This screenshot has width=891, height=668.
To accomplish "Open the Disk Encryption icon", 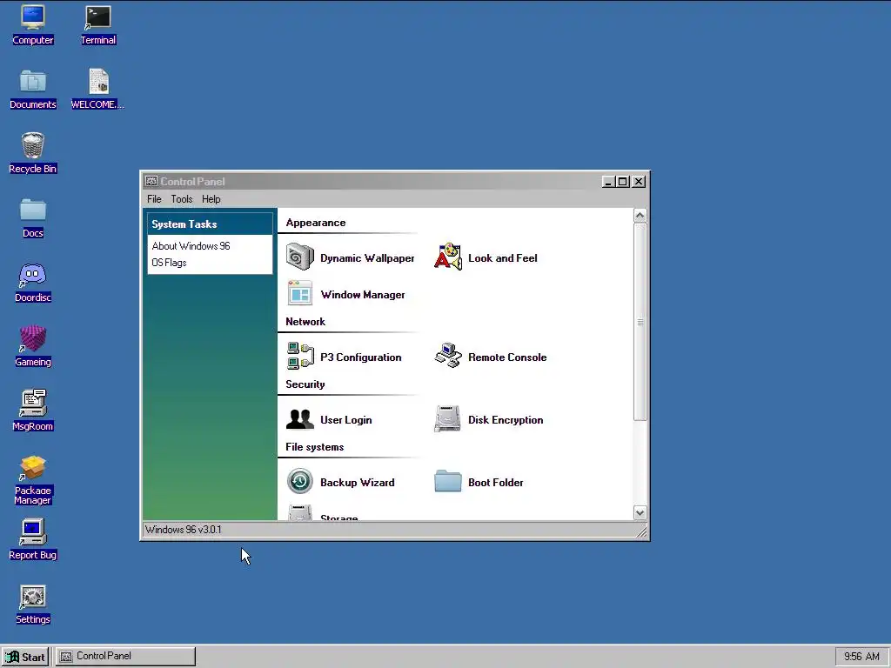I will tap(448, 419).
